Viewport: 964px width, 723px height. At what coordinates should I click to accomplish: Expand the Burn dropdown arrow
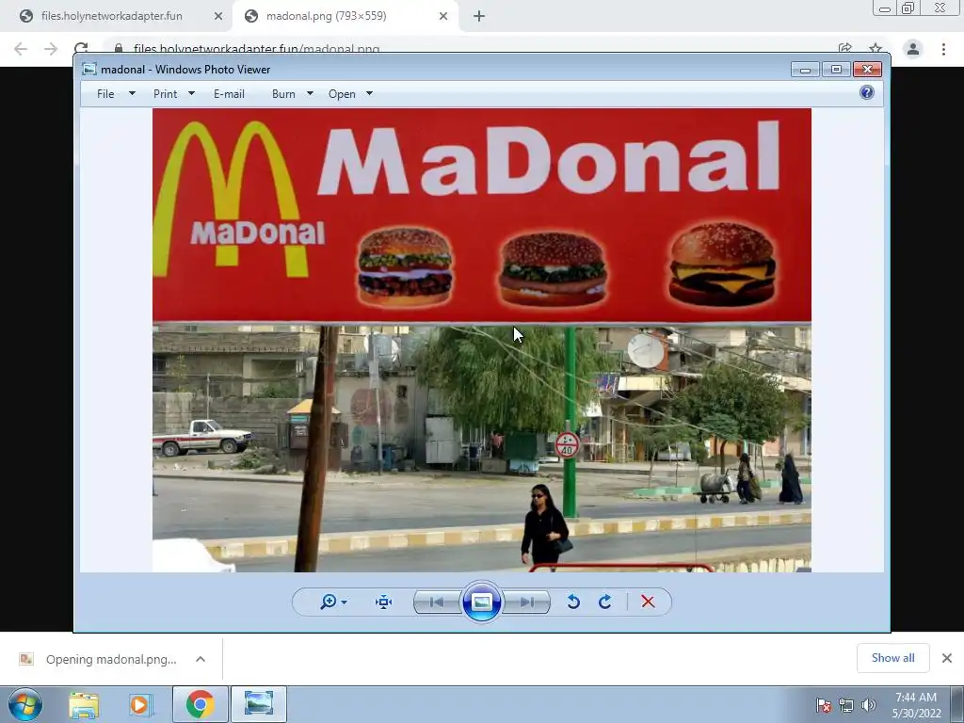coord(310,93)
